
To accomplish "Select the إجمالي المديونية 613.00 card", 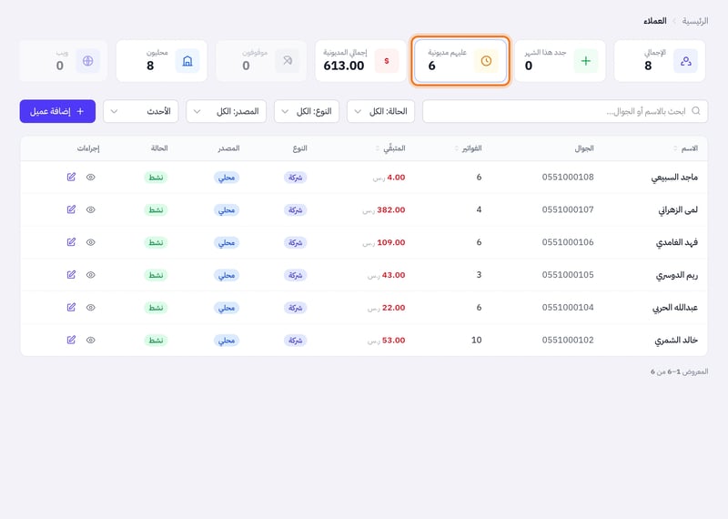I will pos(360,61).
